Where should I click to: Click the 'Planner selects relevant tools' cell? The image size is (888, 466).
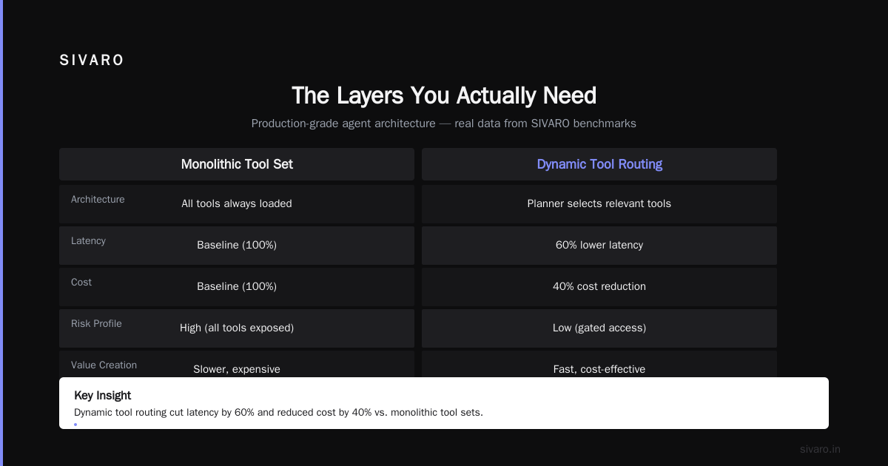(599, 203)
